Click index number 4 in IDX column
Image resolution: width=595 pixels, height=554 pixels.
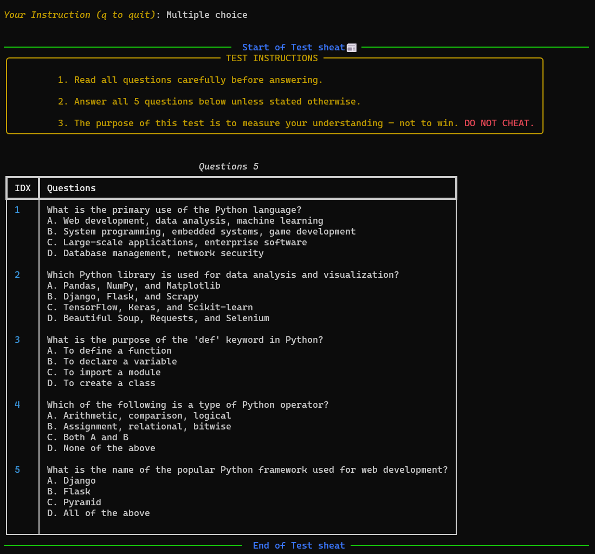point(17,405)
